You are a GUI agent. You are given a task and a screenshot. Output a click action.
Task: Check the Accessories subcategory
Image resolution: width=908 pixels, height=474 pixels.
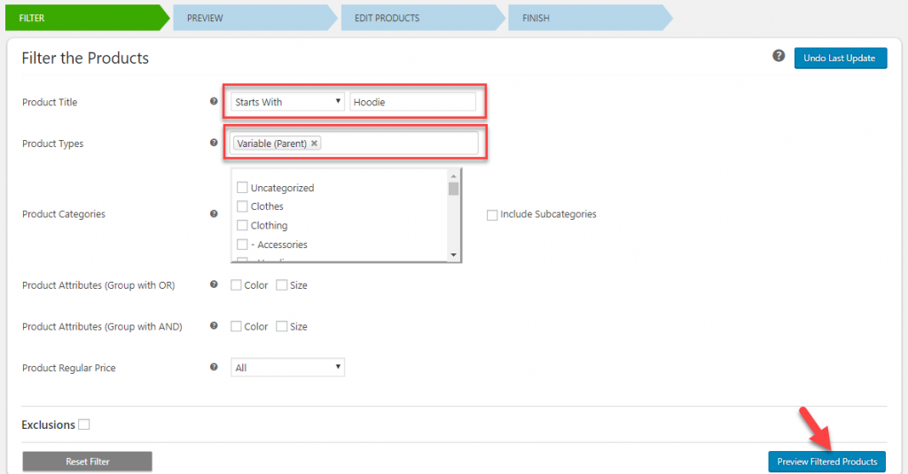tap(242, 245)
